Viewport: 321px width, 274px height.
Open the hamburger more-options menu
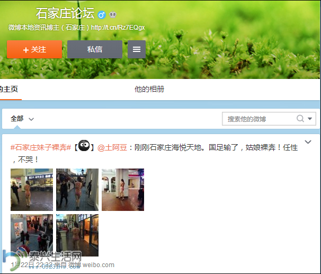click(x=137, y=49)
